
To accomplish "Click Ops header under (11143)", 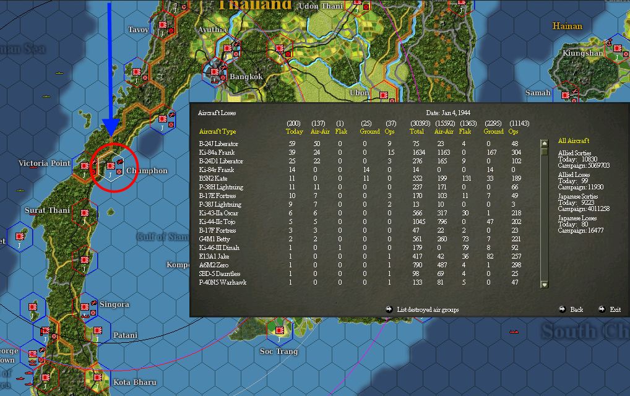I will coord(514,131).
